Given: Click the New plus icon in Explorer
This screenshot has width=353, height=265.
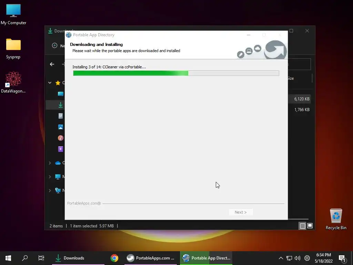Looking at the screenshot, I should [54, 46].
